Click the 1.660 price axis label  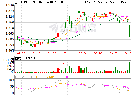(10, 34)
